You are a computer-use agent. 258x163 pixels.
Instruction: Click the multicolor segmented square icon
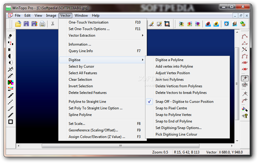pos(10,83)
